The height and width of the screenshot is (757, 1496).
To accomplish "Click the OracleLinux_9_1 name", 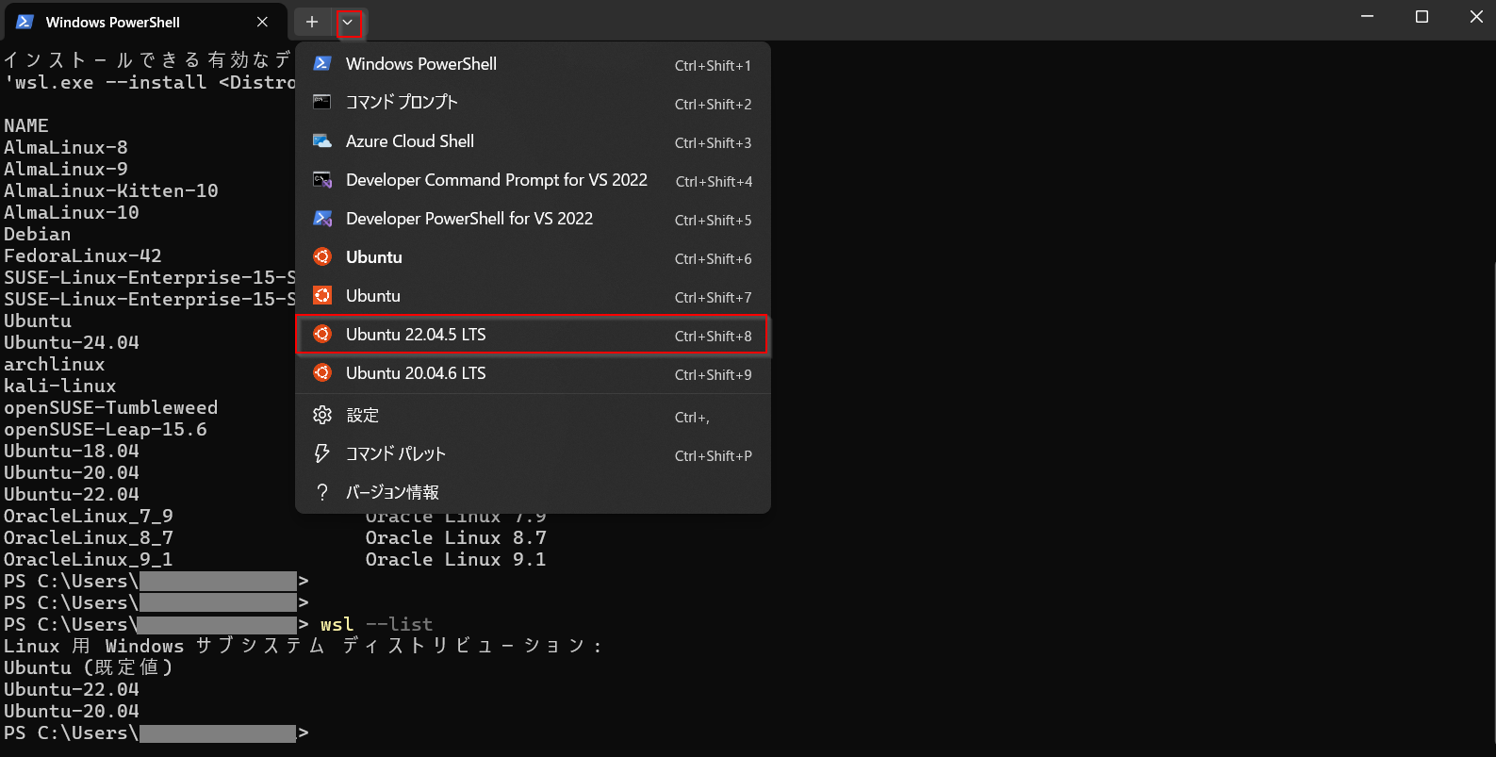I will click(x=89, y=559).
